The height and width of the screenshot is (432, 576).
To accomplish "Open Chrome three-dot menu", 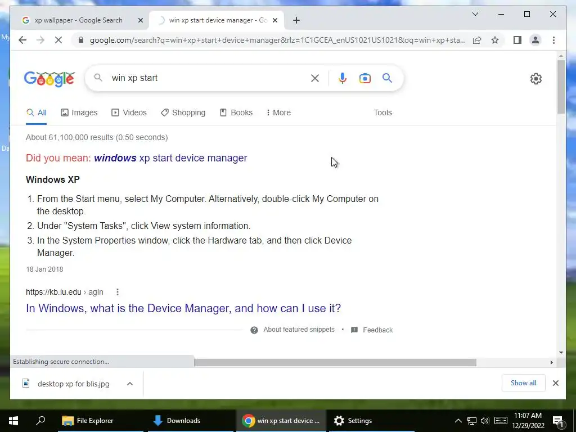I will (553, 40).
